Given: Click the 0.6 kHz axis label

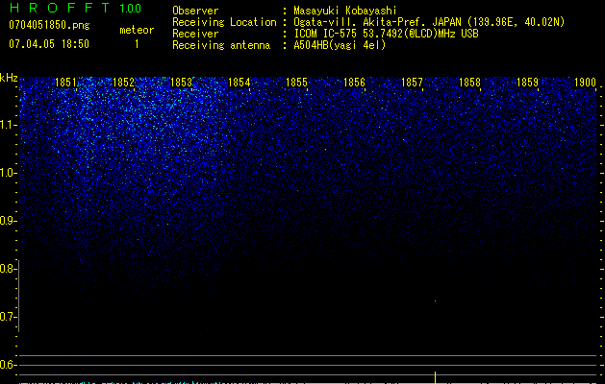Looking at the screenshot, I should click(x=8, y=365).
